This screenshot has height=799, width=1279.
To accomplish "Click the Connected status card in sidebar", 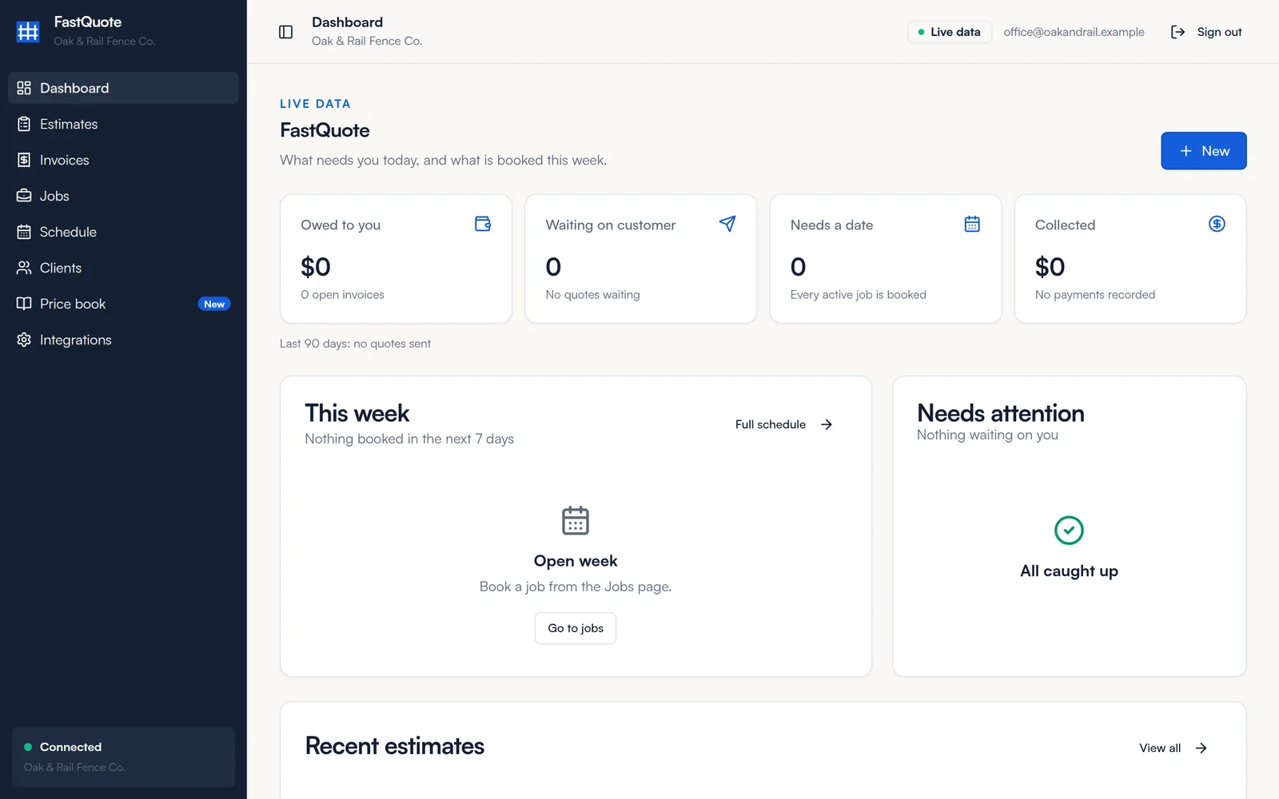I will [x=123, y=757].
